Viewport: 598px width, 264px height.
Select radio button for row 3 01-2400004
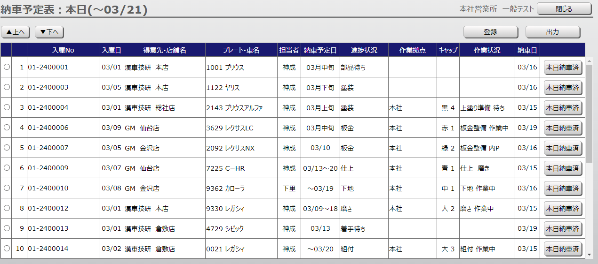click(7, 107)
